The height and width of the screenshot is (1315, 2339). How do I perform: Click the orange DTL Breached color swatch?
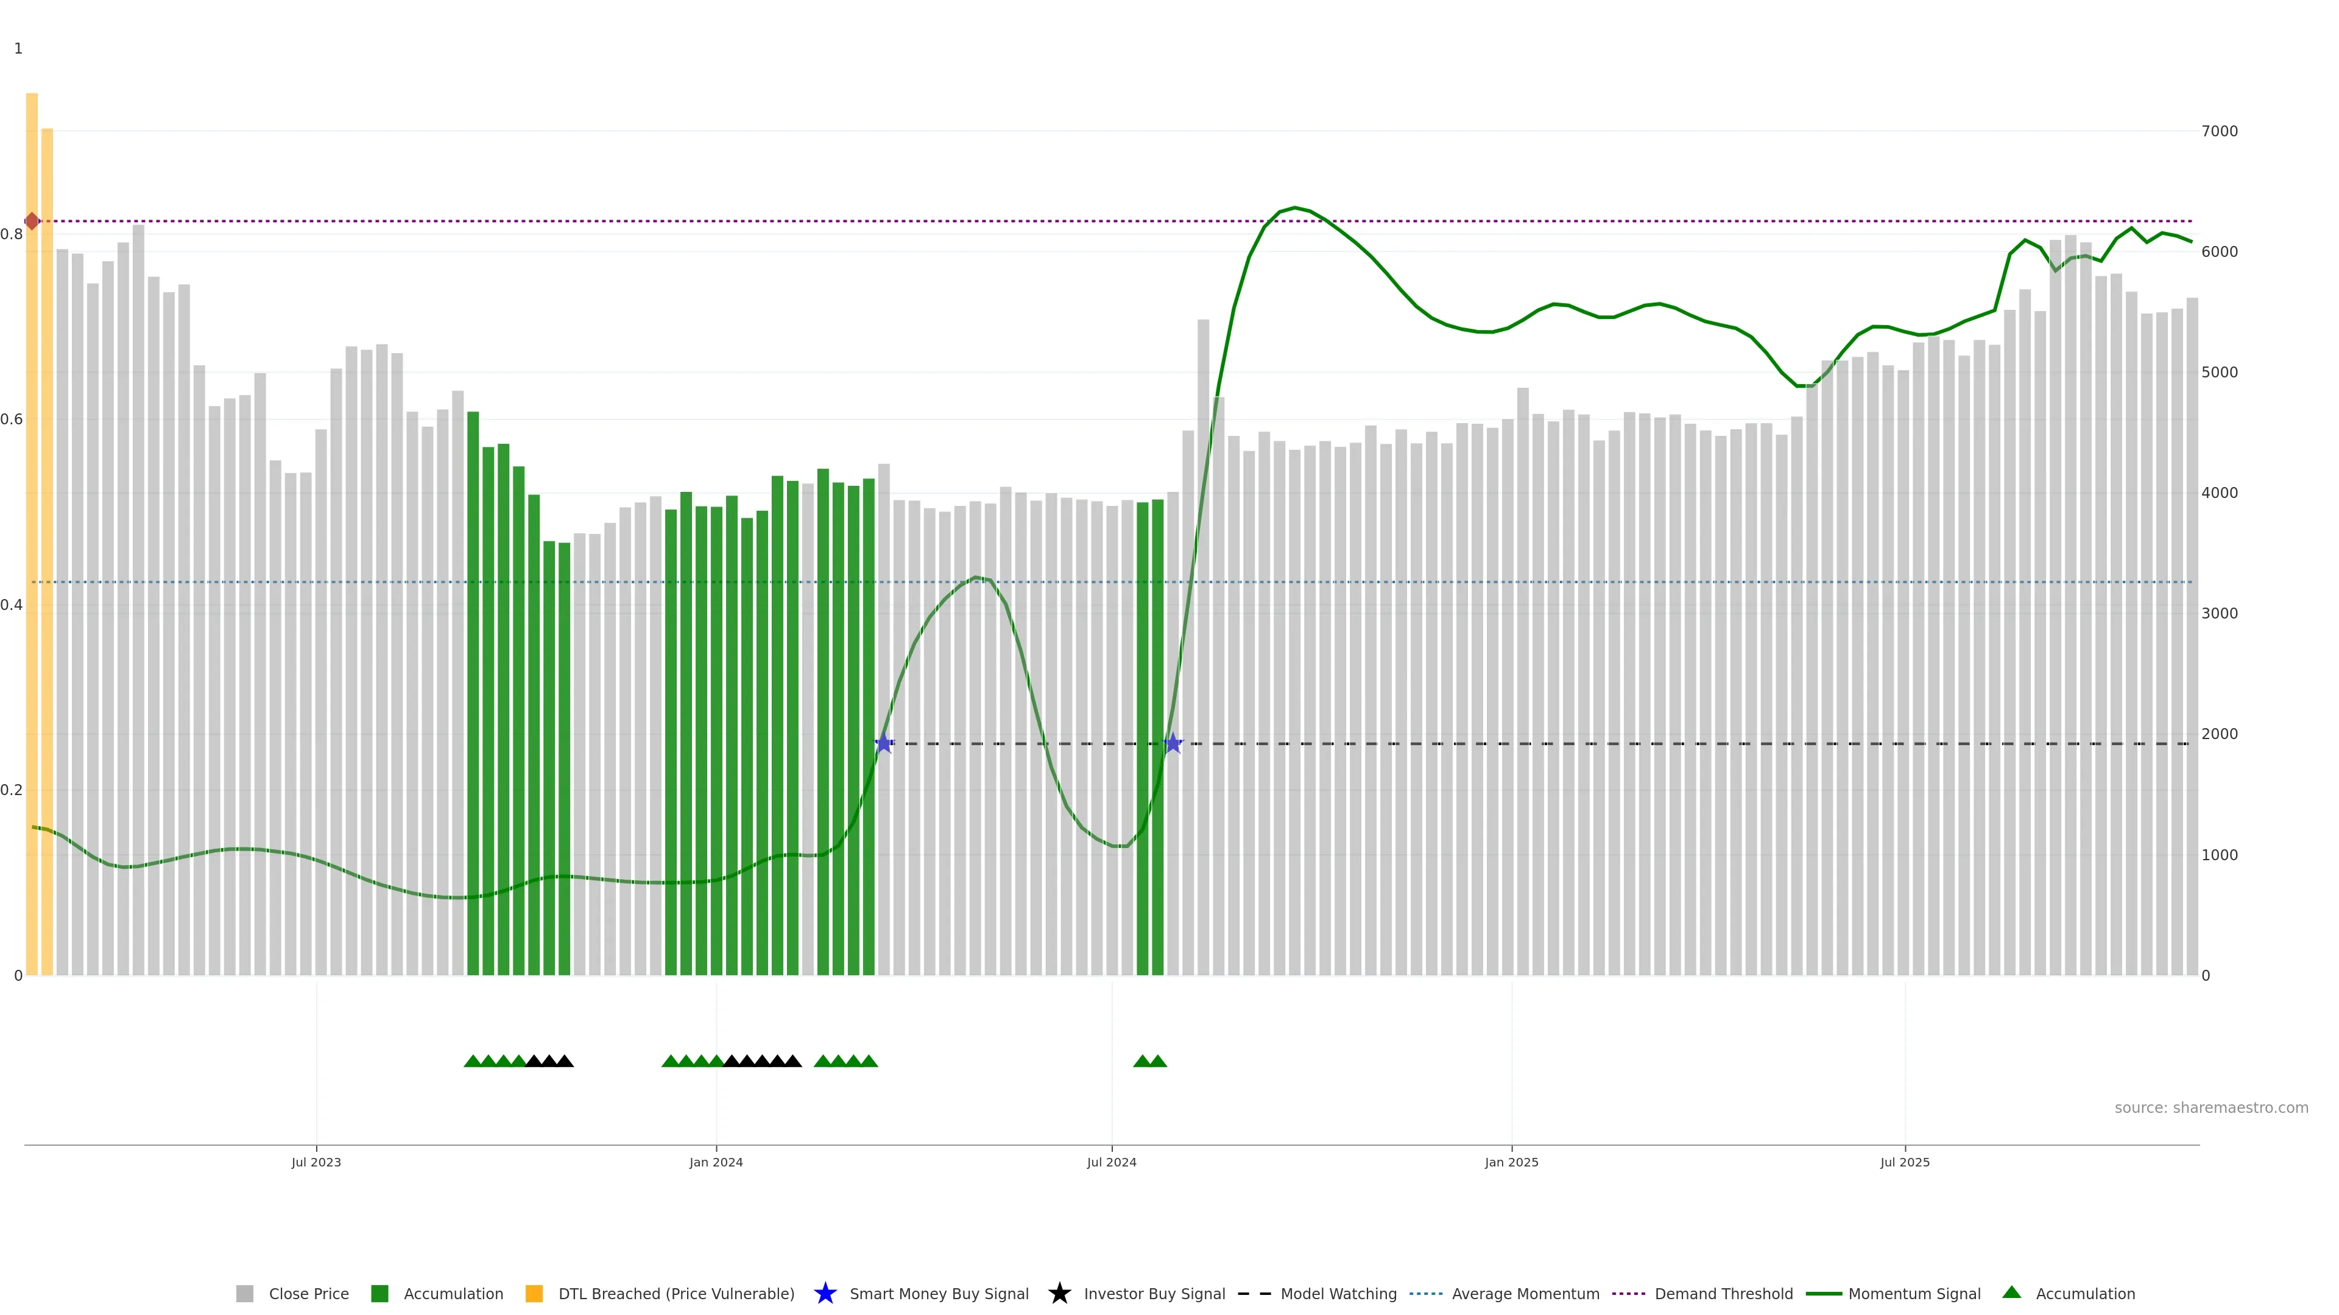pos(534,1294)
